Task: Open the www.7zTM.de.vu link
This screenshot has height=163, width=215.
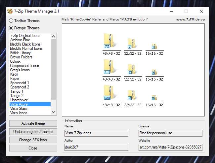Action: point(190,19)
